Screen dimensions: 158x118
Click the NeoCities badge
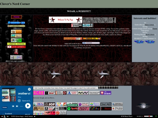coord(106,104)
